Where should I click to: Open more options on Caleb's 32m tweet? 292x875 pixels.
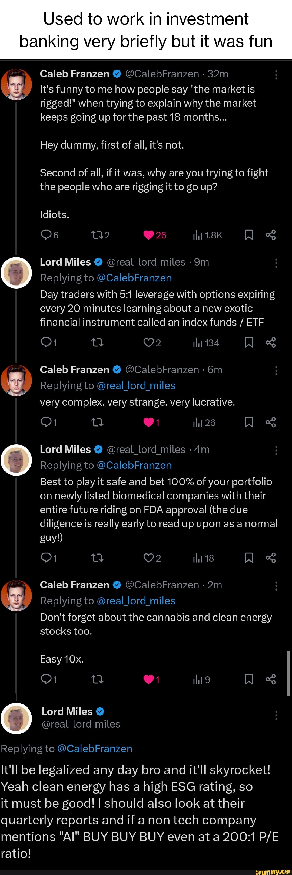click(276, 74)
